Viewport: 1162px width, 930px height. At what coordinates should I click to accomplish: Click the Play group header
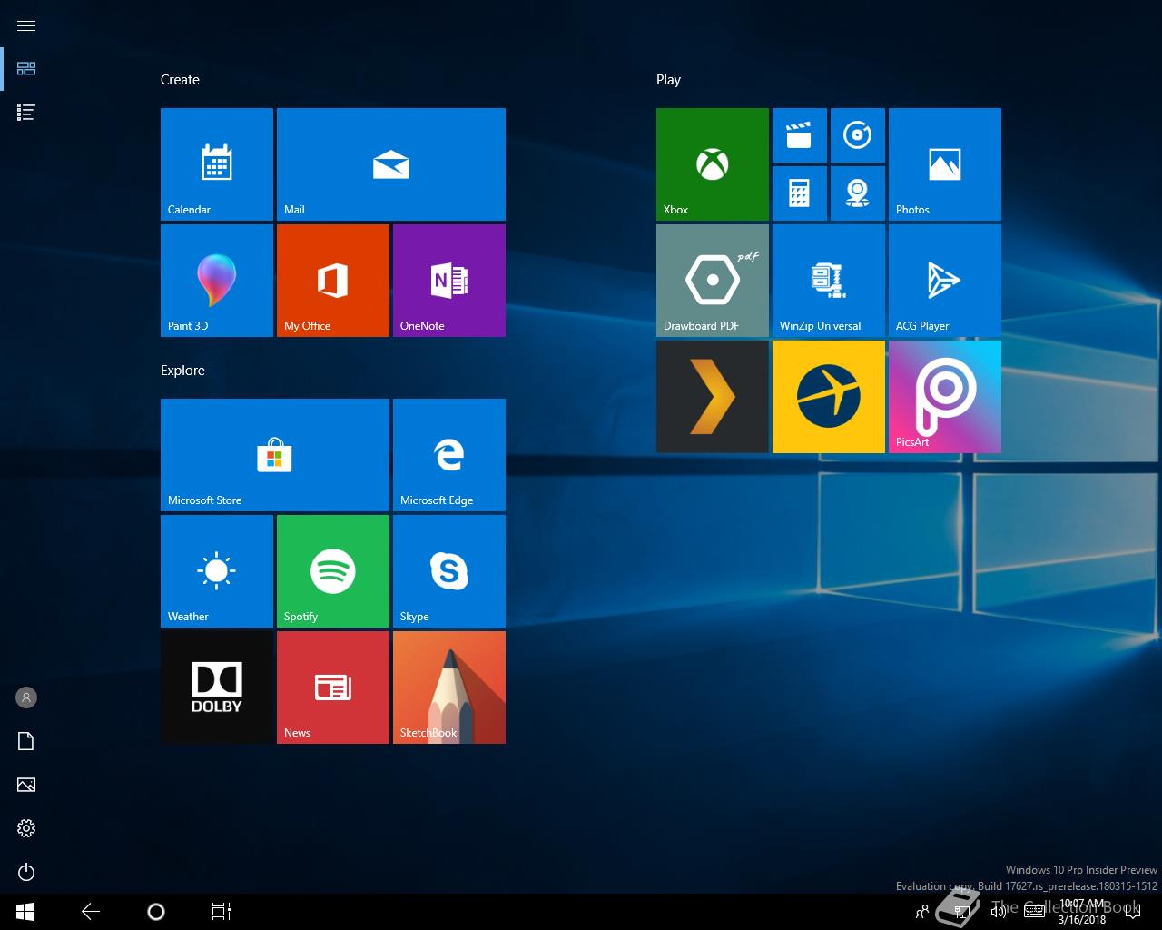668,80
